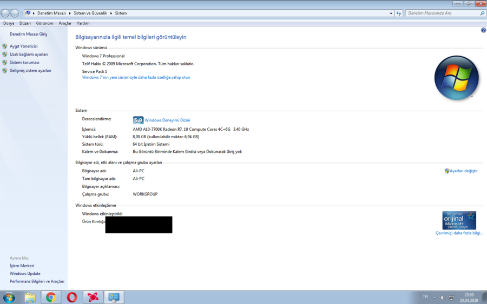Click the WORKGROUP value
The width and height of the screenshot is (487, 304).
pyautogui.click(x=145, y=194)
